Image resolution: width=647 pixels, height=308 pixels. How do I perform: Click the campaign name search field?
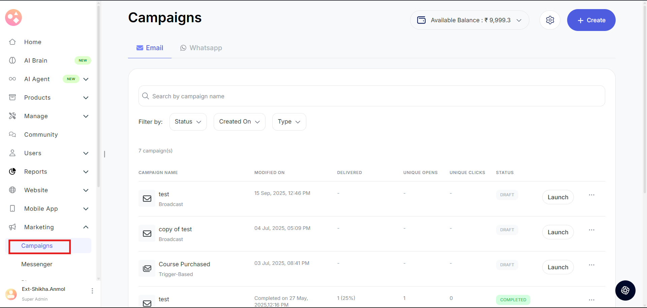point(371,96)
